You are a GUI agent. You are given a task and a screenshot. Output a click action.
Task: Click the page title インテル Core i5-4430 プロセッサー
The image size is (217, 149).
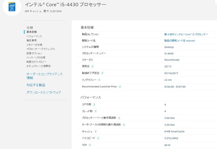click(65, 5)
